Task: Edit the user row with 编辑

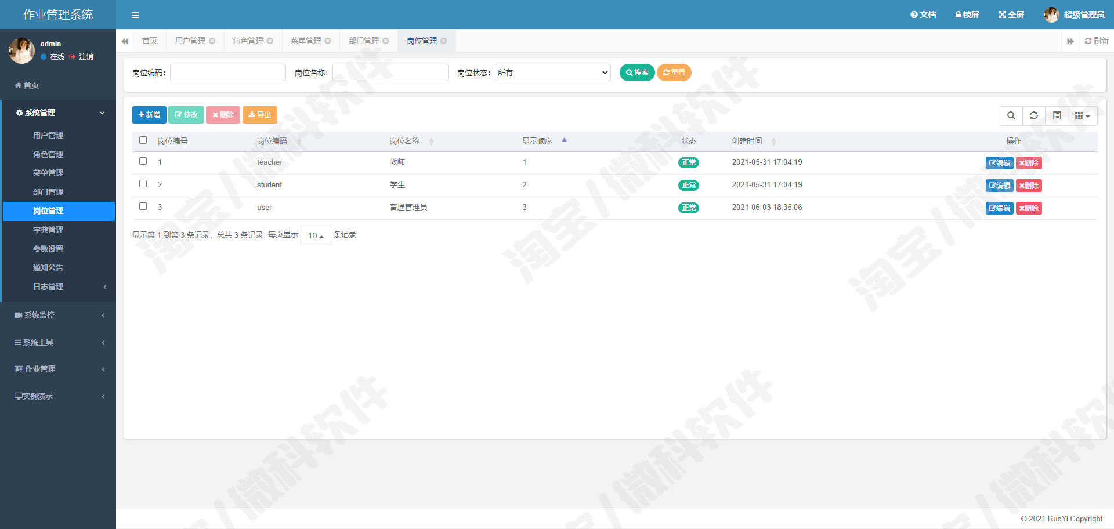Action: coord(999,208)
